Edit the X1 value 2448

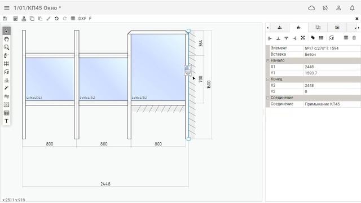point(332,67)
